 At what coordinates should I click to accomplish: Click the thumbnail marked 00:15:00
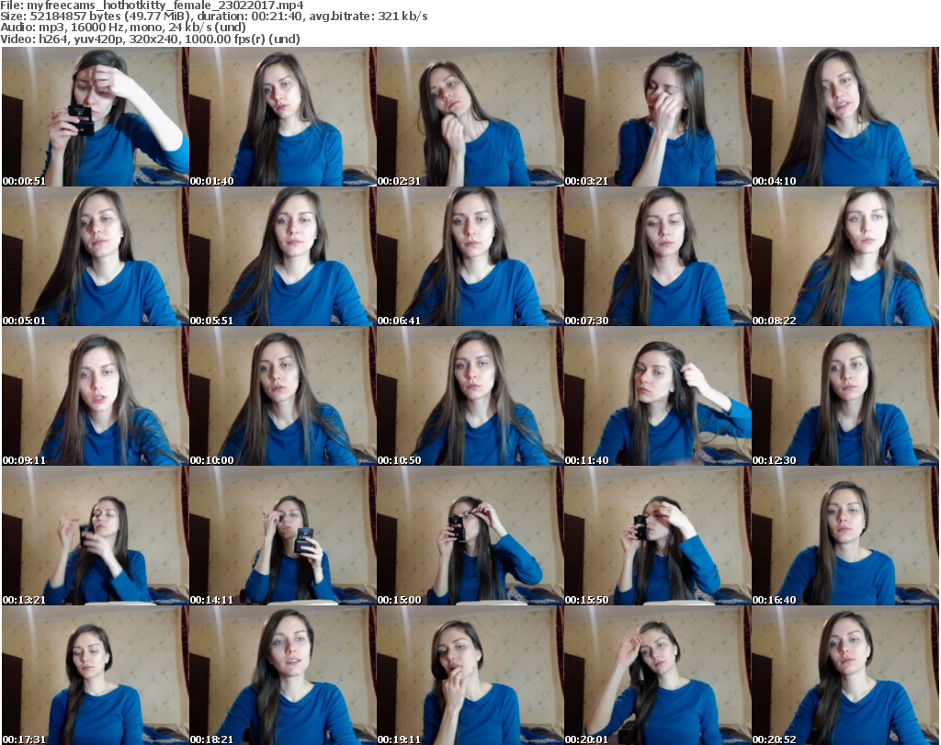coord(470,536)
